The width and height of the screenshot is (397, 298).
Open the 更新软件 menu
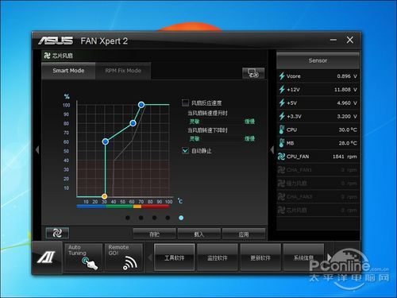260,257
